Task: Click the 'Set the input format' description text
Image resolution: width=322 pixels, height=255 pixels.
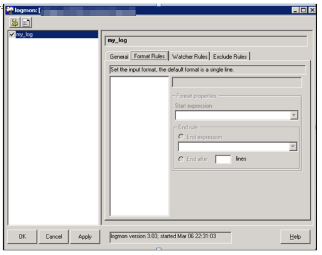Action: [x=172, y=70]
